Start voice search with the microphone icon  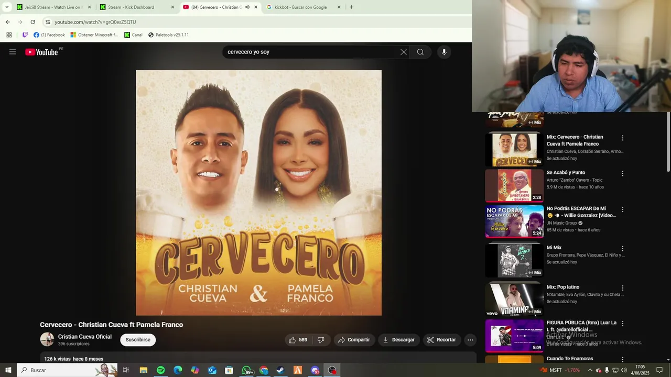(x=444, y=52)
